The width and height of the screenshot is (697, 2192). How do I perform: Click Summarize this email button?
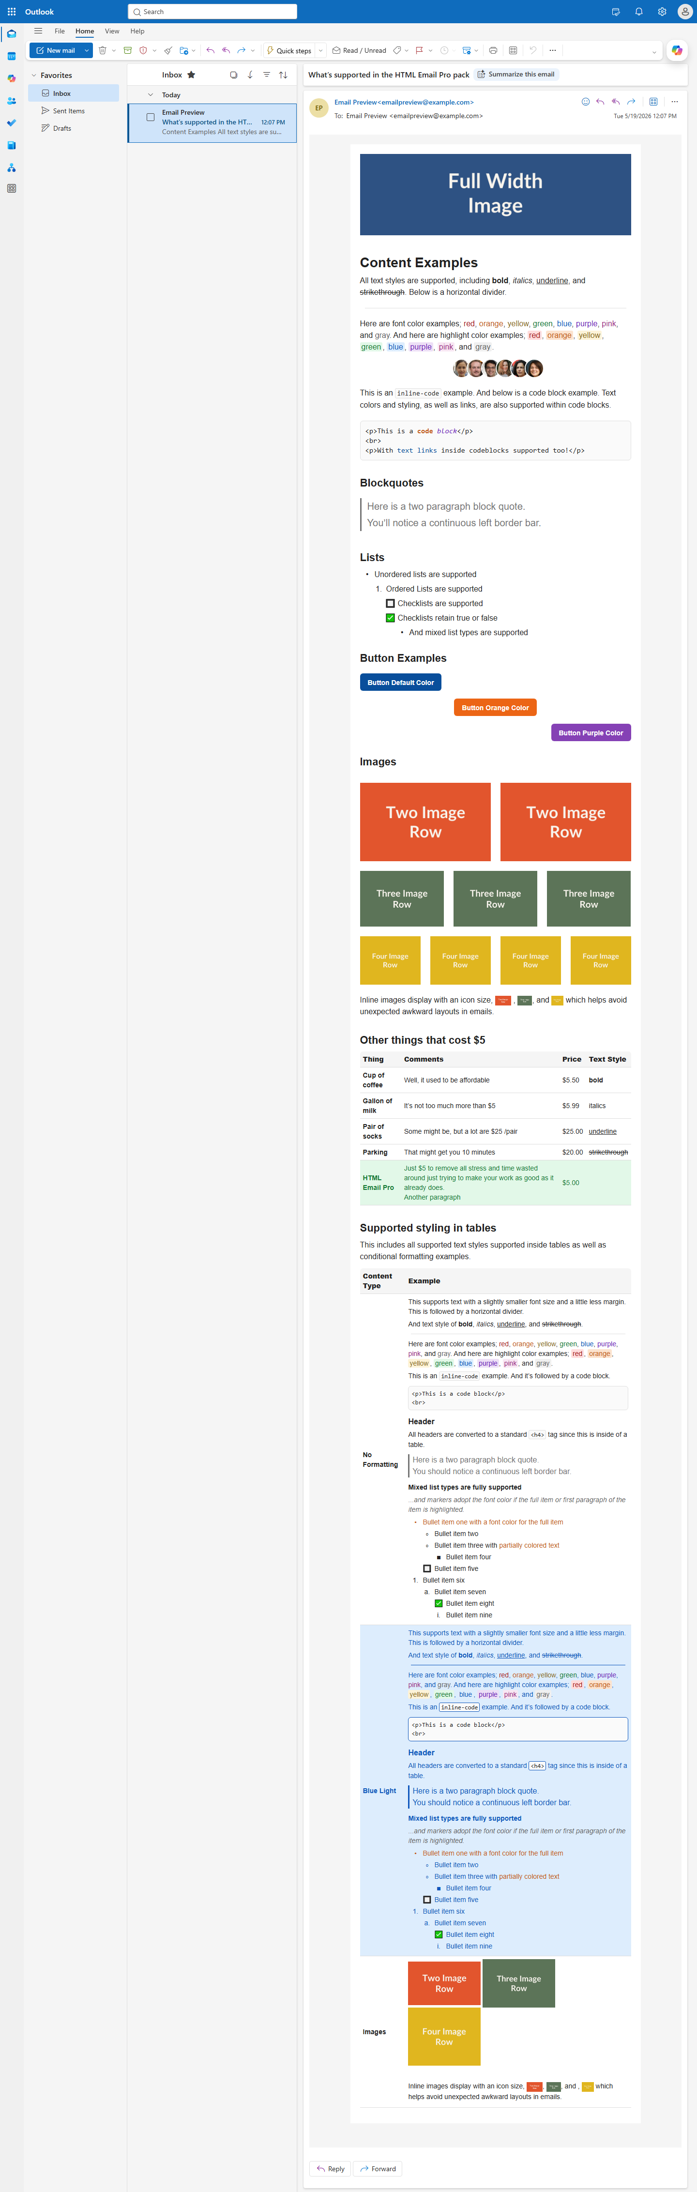(515, 75)
